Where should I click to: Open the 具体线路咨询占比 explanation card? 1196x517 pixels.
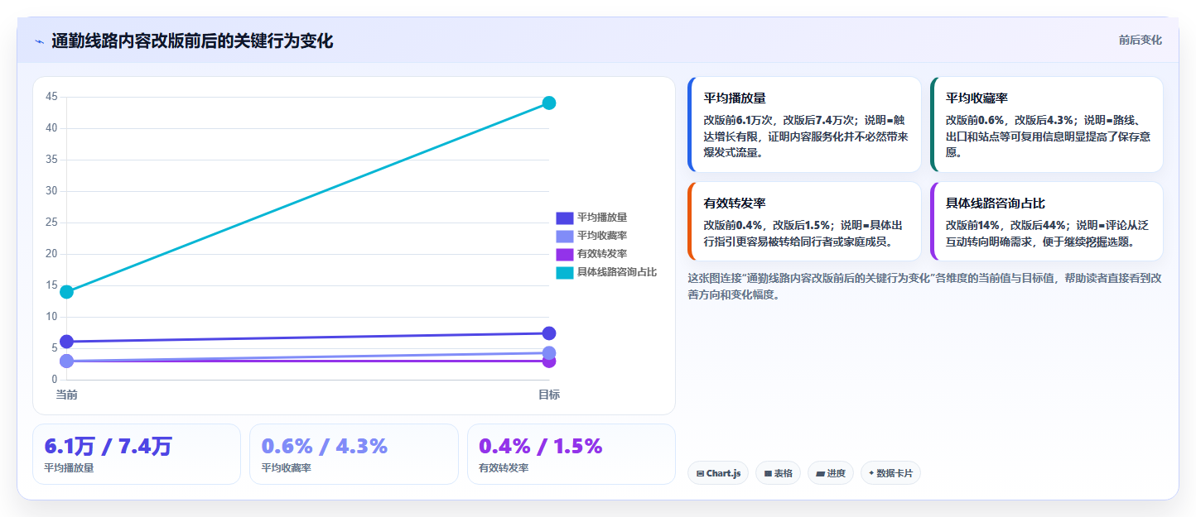tap(1046, 221)
